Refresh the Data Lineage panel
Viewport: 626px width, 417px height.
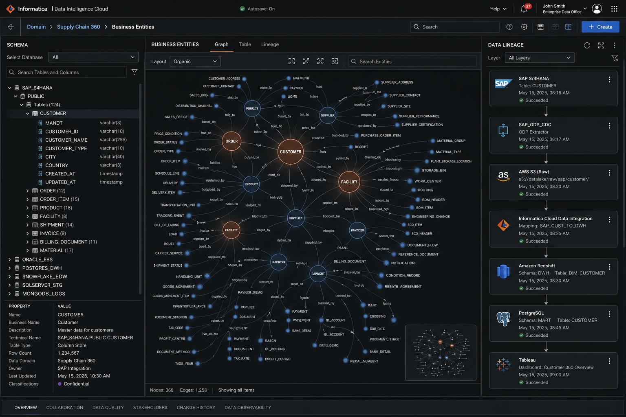coord(587,45)
